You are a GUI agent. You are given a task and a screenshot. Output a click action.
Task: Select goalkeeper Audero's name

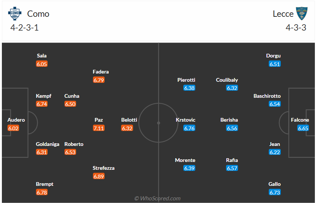[16, 120]
